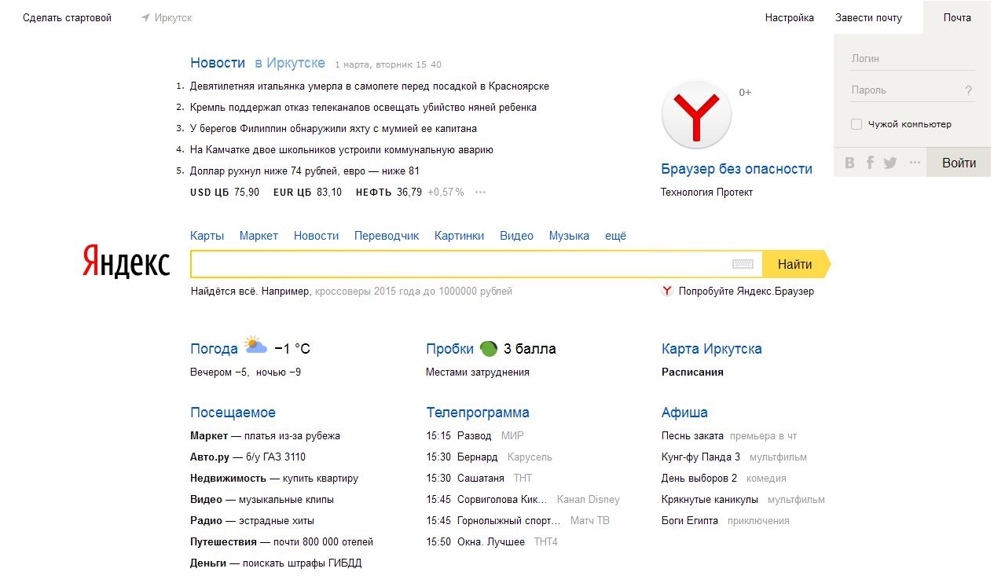Show more social login options
This screenshot has height=587, width=1005.
pos(914,163)
